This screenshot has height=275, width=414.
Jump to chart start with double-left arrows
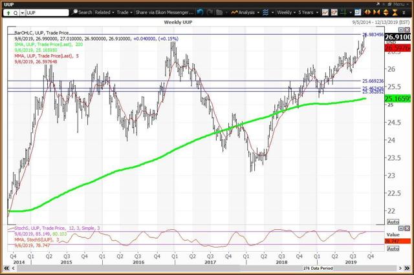coord(6,268)
